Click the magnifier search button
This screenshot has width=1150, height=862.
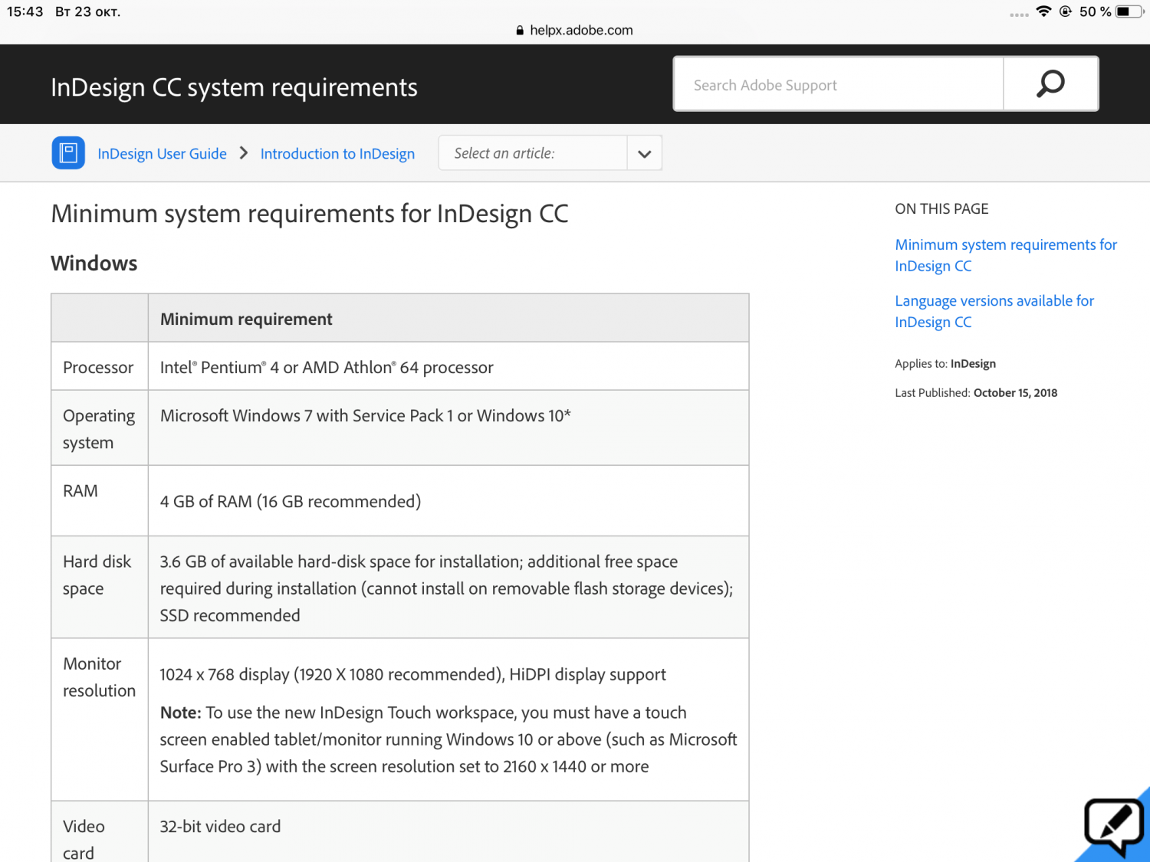[1050, 84]
